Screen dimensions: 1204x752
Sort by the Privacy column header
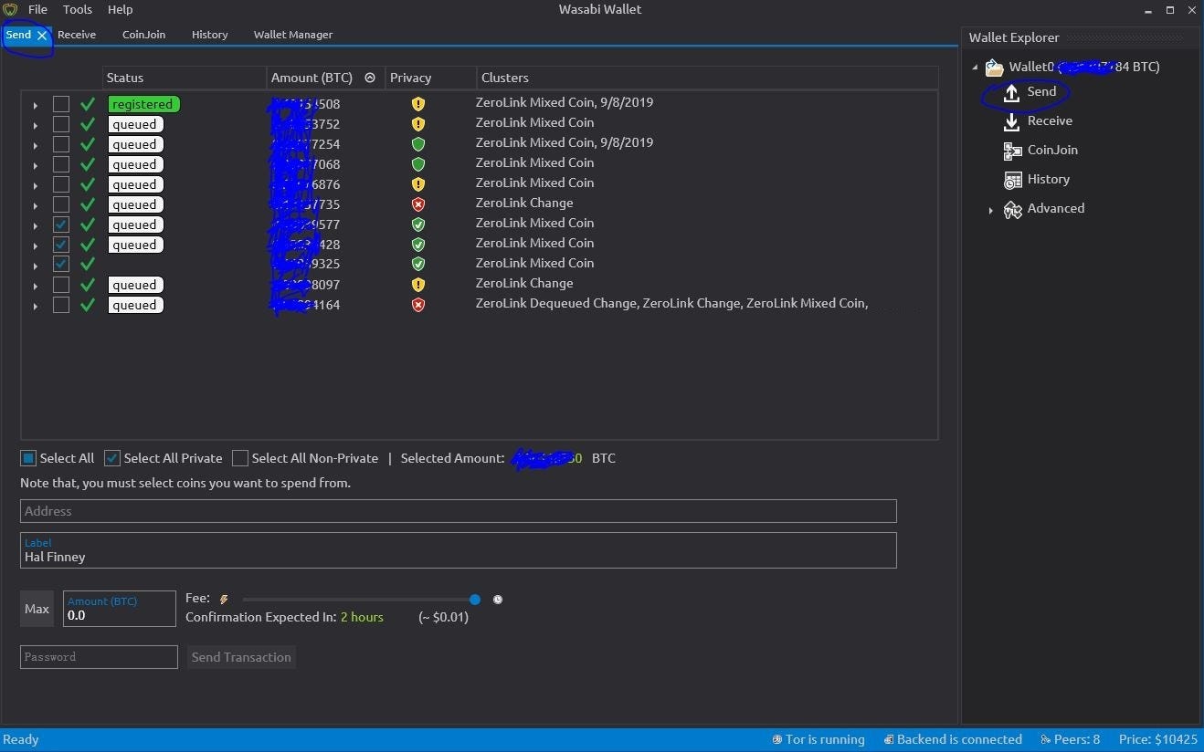click(431, 78)
